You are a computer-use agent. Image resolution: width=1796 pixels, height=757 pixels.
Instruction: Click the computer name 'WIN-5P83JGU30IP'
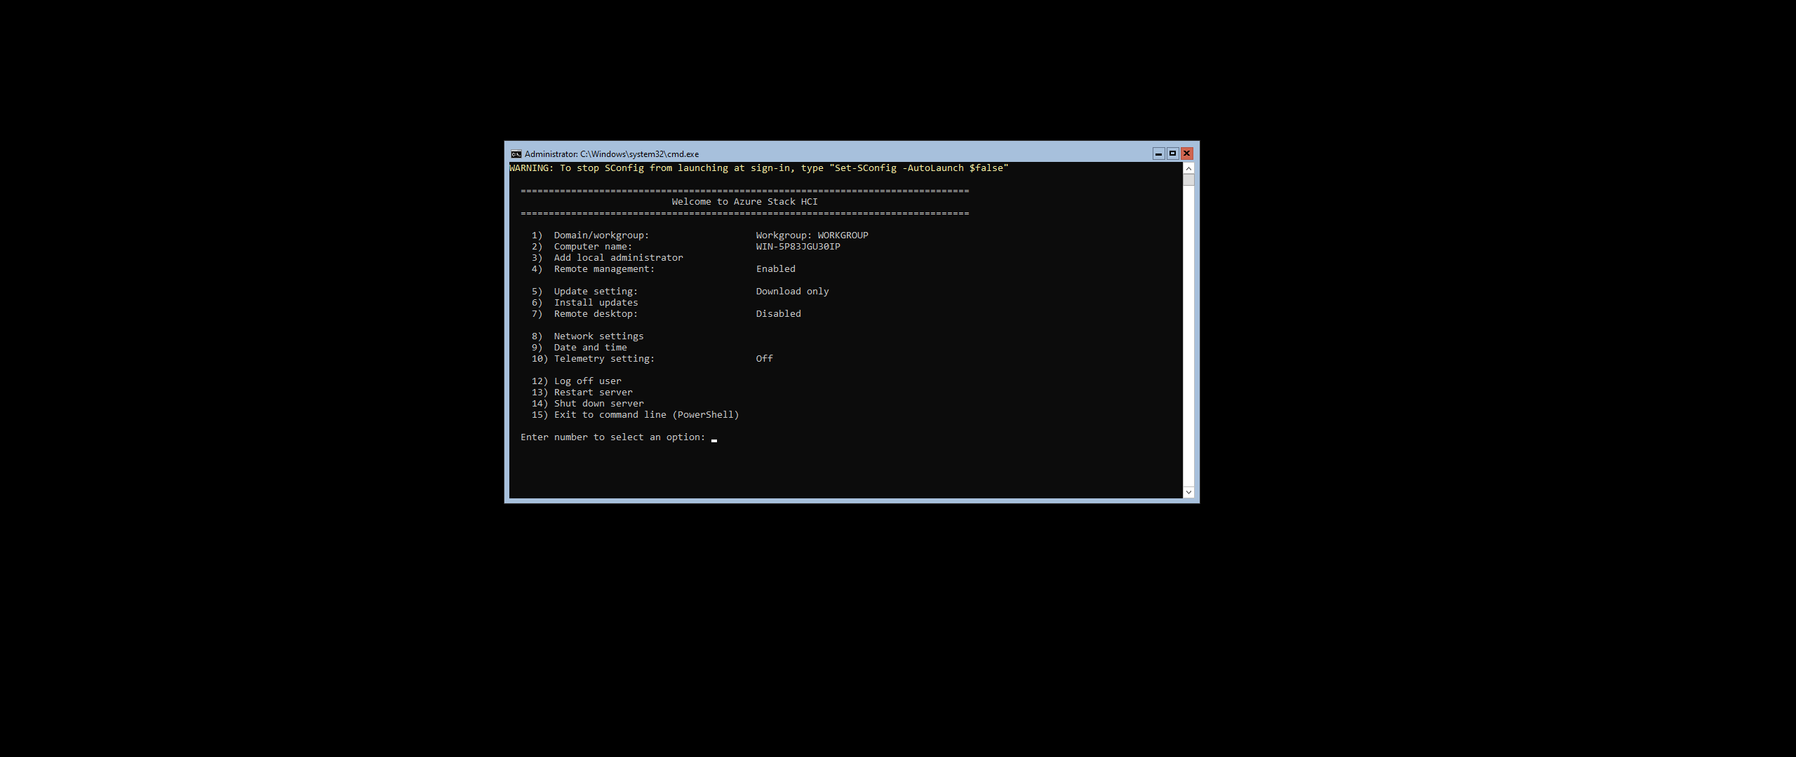(798, 247)
